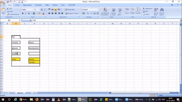Click Insert Function fx button
This screenshot has width=182, height=102.
coord(31,20)
